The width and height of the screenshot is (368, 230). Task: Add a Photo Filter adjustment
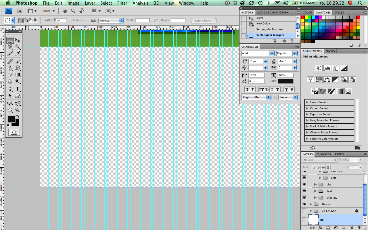coord(344,80)
